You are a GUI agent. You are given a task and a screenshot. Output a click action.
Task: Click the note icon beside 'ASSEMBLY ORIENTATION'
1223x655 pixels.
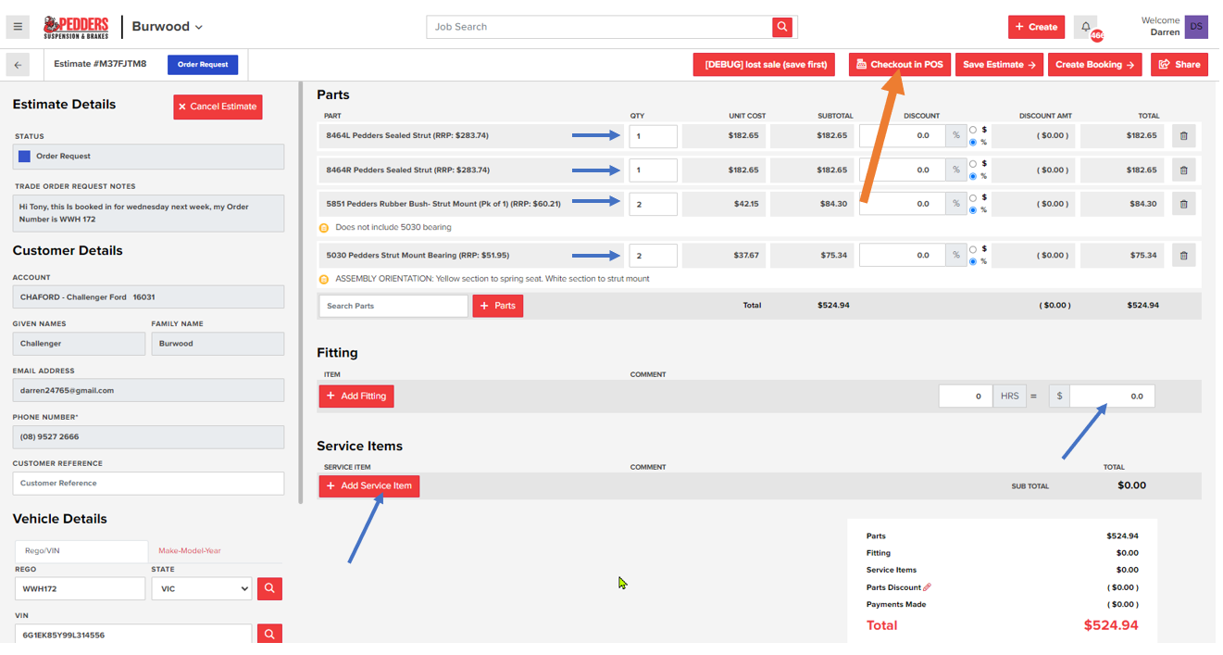(324, 279)
